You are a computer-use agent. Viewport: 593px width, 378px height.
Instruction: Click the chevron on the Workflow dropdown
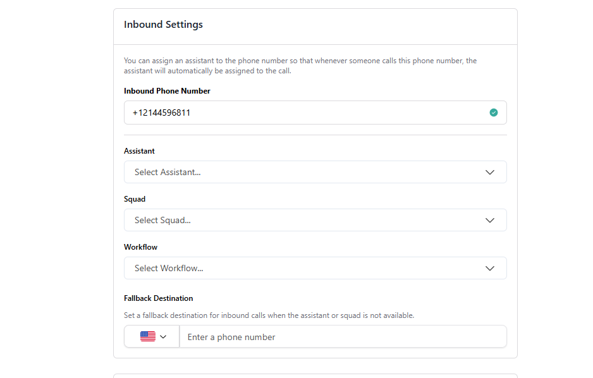490,268
